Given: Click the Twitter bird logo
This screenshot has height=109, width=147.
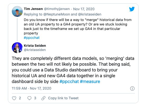Looking at the screenshot, I should pos(132,9).
